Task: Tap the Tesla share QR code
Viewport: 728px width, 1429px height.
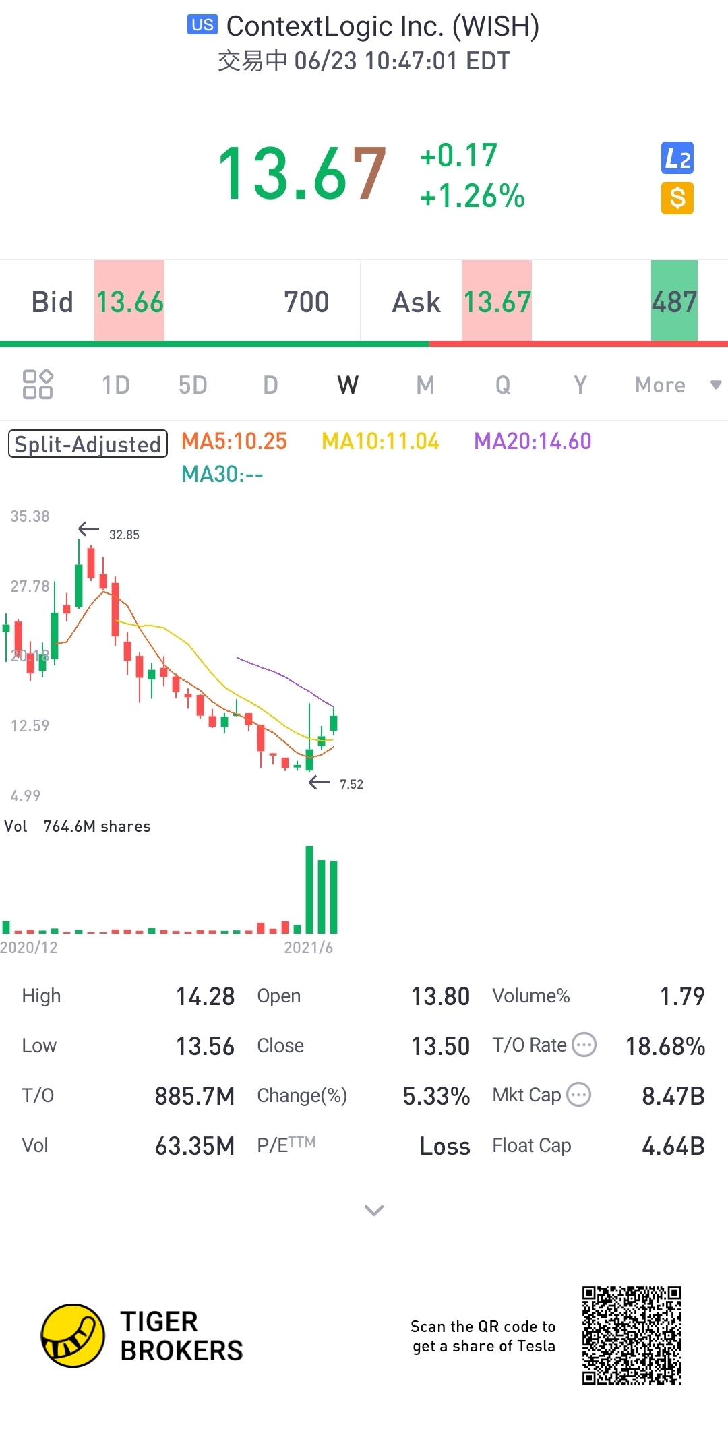Action: point(632,1335)
